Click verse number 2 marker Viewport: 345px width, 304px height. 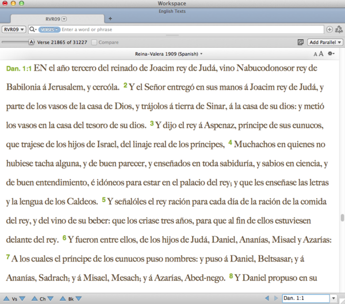125,85
